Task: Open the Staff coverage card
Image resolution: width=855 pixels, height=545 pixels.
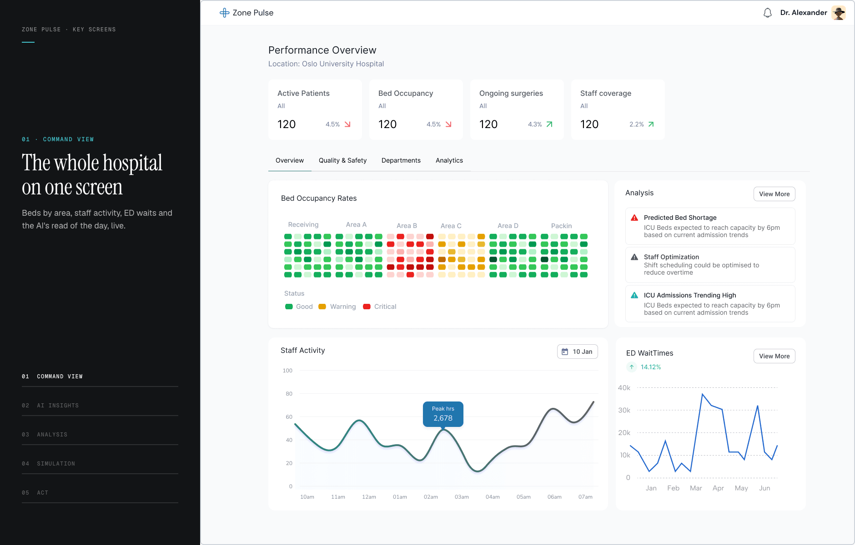Action: (x=618, y=109)
